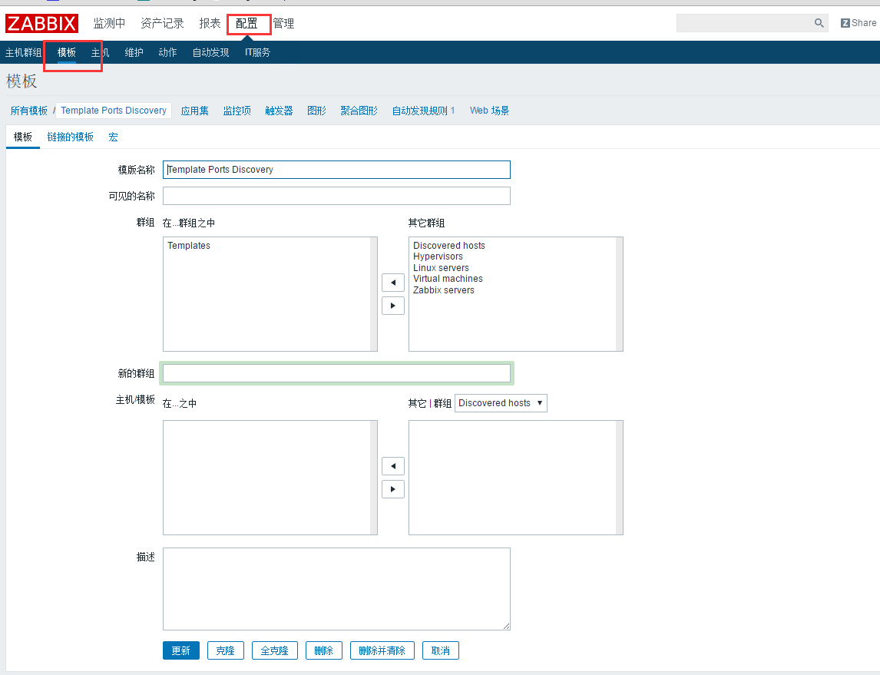
Task: Open the 管理 menu
Action: (283, 23)
